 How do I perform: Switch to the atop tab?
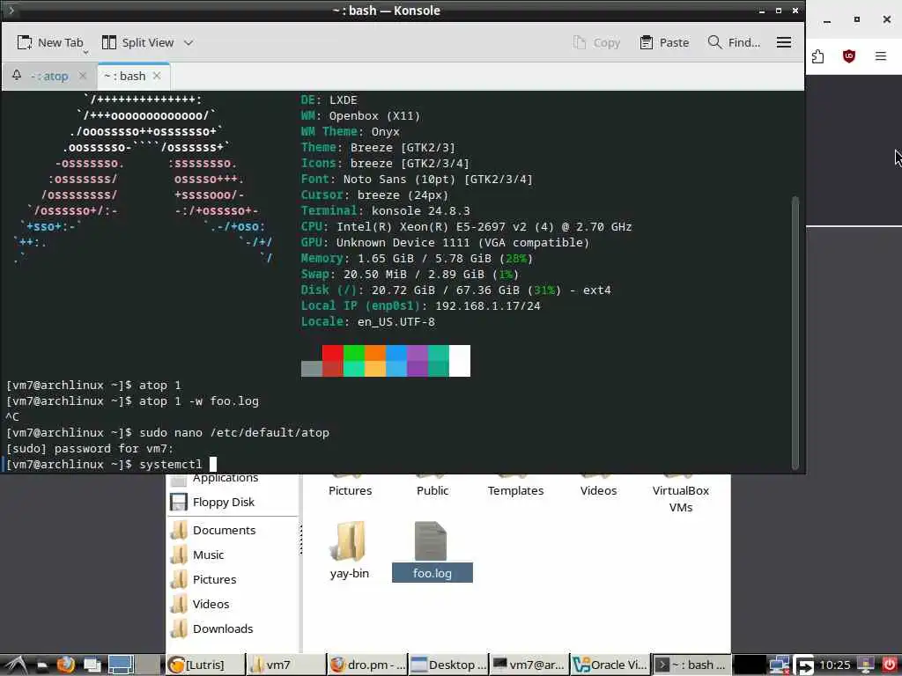tap(49, 76)
